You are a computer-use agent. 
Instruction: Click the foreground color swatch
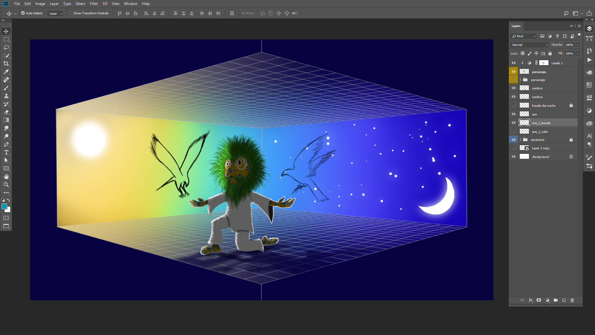pyautogui.click(x=4, y=207)
